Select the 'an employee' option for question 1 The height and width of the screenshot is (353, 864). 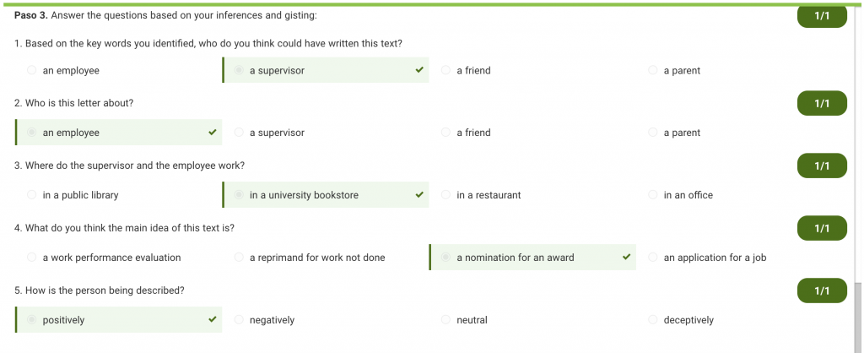pos(32,71)
